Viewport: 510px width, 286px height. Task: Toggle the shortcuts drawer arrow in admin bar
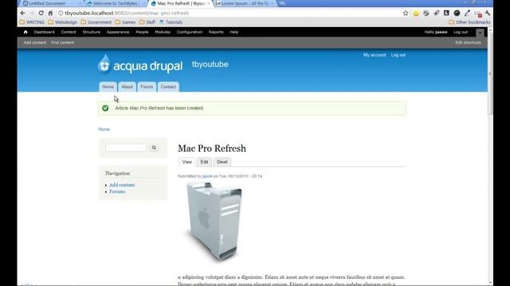[x=480, y=33]
